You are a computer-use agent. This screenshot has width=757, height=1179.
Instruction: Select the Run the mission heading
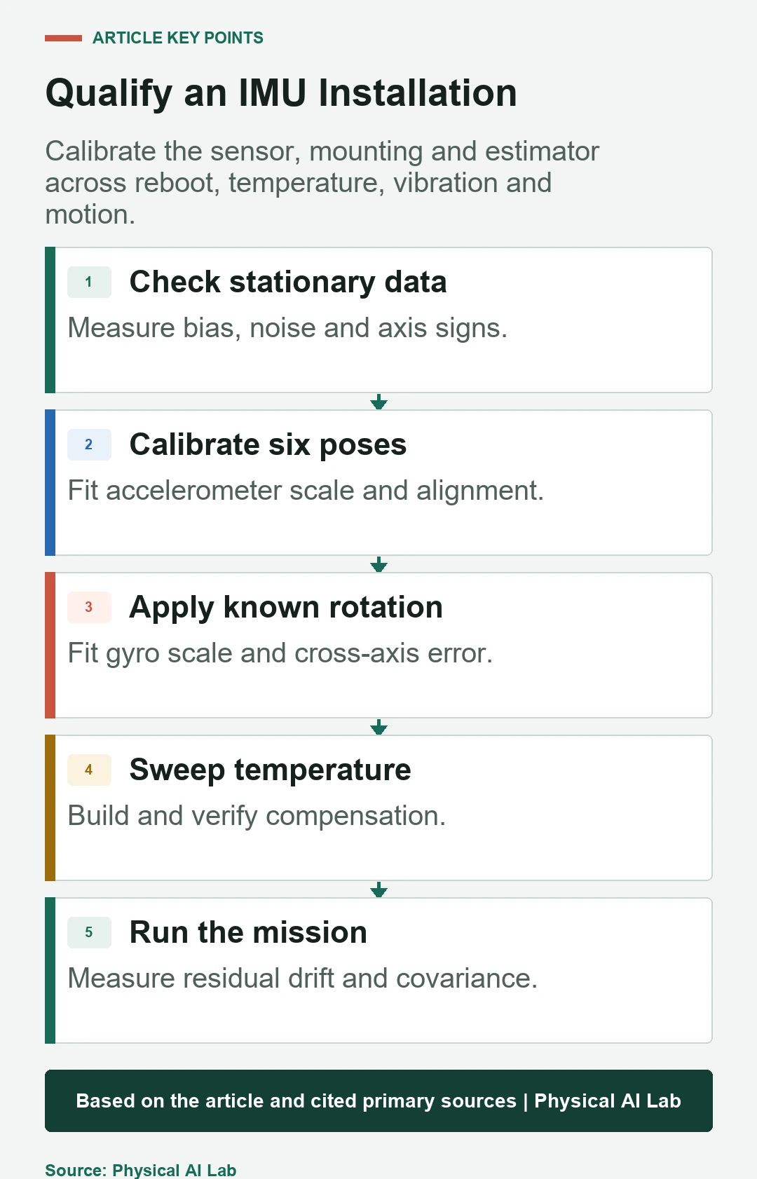point(248,932)
